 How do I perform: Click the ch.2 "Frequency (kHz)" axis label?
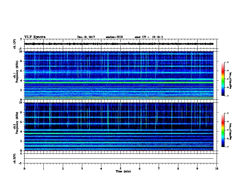17,123
